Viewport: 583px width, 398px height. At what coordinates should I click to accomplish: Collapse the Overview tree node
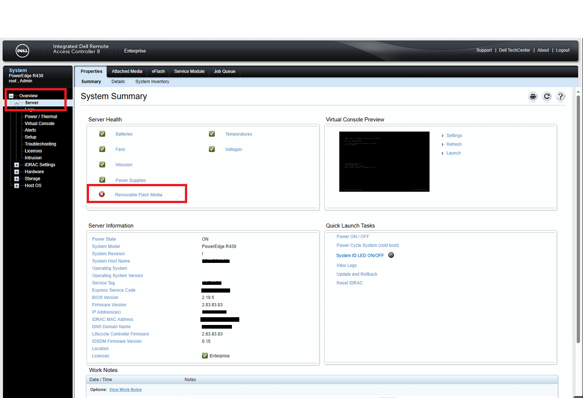11,96
